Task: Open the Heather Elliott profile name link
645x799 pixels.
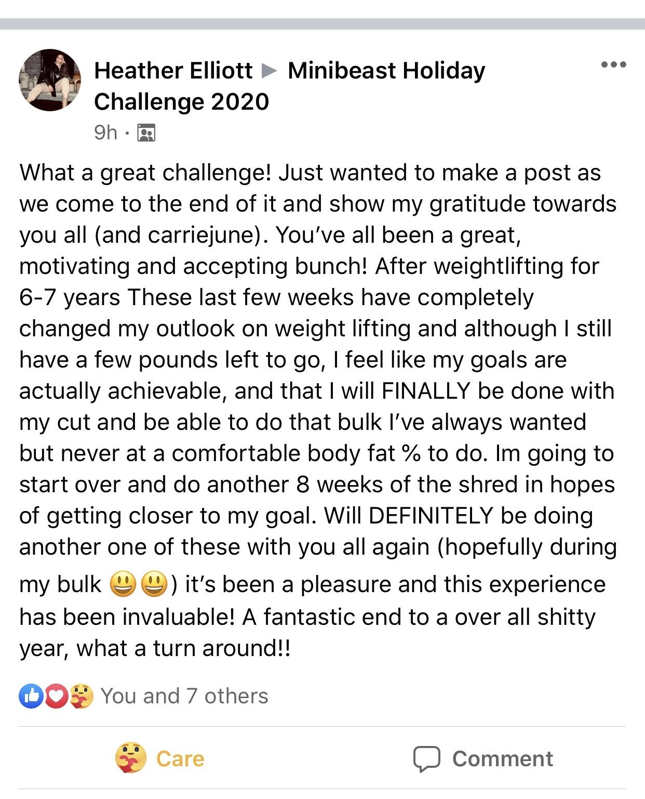Action: [173, 71]
